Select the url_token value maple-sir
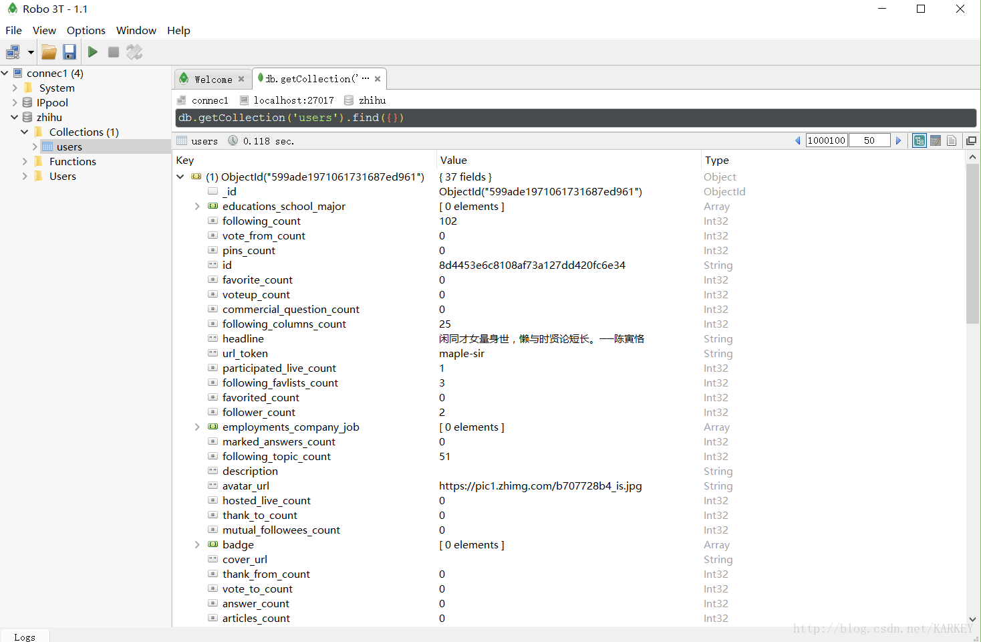The height and width of the screenshot is (642, 981). (x=462, y=353)
